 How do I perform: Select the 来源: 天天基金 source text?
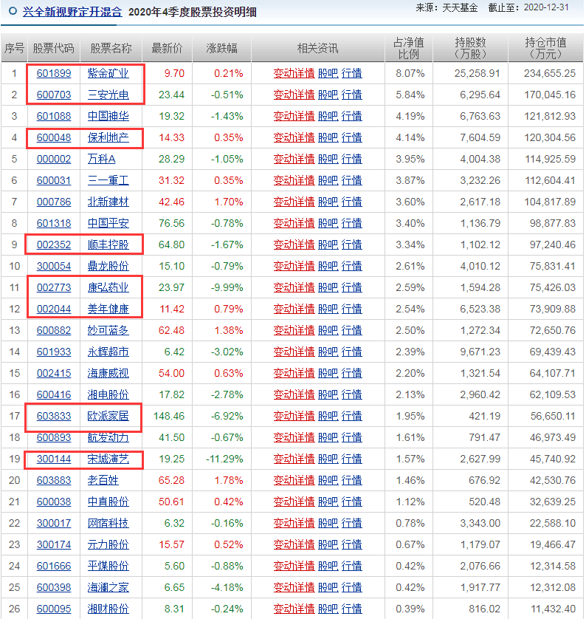tap(447, 7)
